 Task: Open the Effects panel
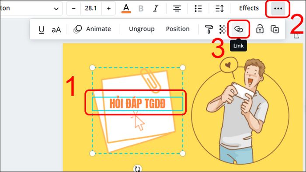point(249,8)
